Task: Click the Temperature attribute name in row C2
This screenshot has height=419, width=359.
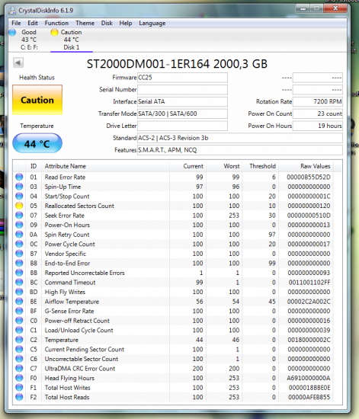Action: coord(62,340)
